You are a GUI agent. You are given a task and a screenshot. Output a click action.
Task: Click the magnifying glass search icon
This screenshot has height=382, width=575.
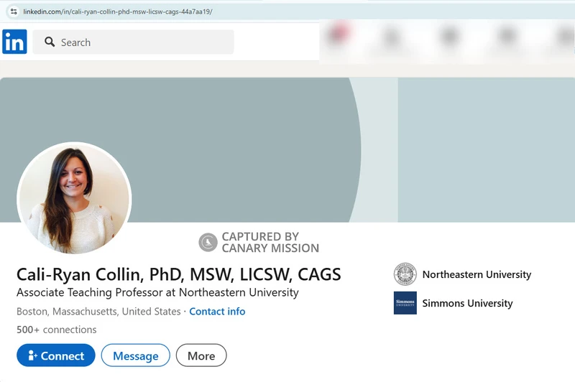click(x=50, y=42)
